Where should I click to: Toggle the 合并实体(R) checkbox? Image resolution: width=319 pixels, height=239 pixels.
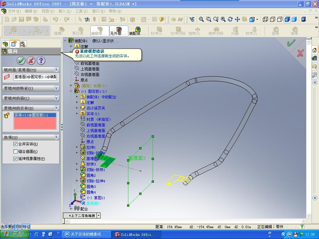coord(15,144)
